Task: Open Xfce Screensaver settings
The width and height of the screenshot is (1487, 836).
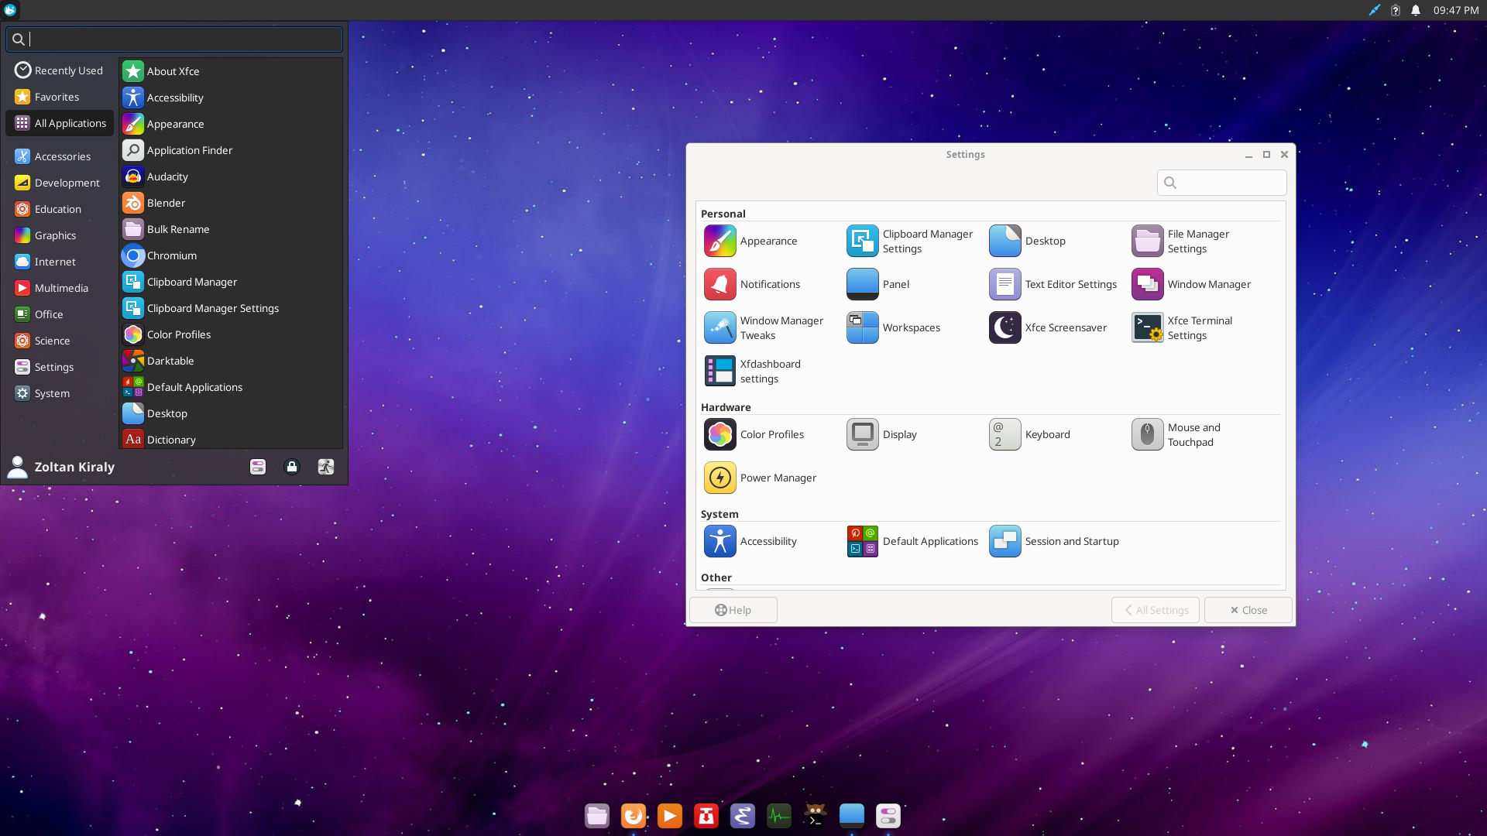Action: click(1048, 328)
